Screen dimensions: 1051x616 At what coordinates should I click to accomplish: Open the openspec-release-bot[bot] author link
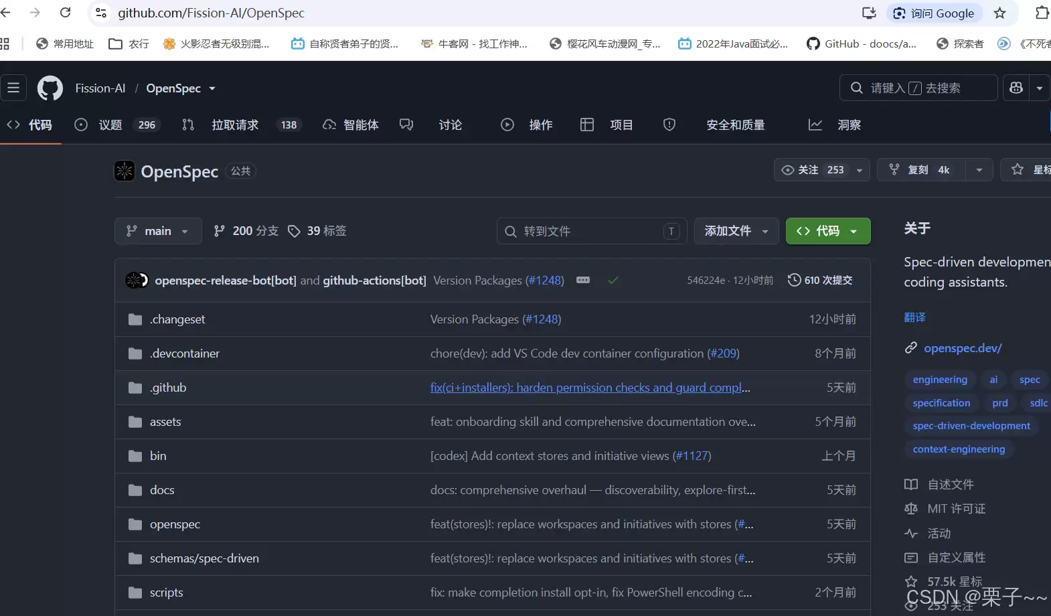226,281
